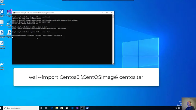Launch Visual Studio Code from the taskbar
The width and height of the screenshot is (196, 110).
[x=72, y=108]
